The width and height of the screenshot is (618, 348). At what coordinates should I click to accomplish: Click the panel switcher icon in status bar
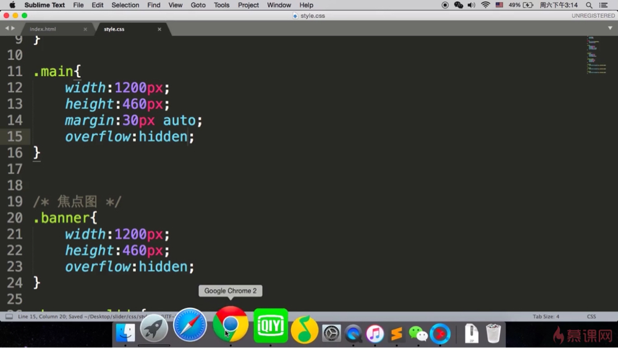pyautogui.click(x=9, y=316)
